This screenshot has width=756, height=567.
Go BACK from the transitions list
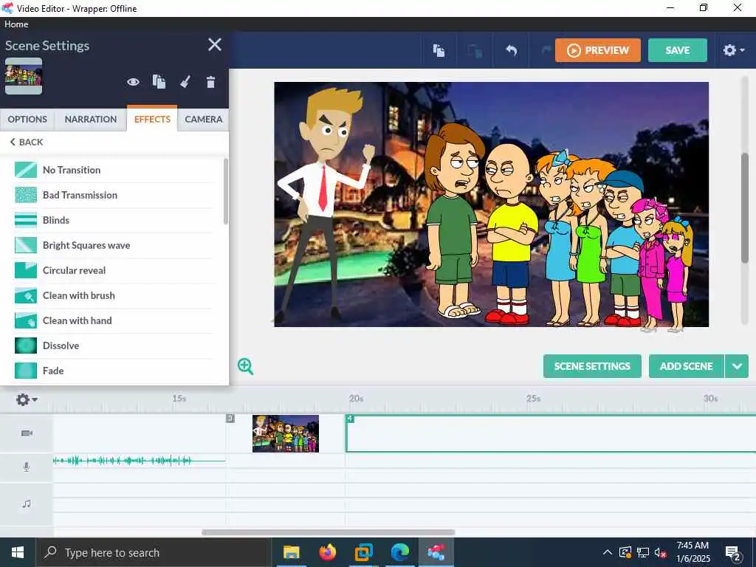point(27,142)
